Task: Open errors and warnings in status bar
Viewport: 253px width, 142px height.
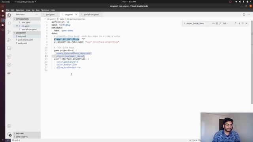Action: pyautogui.click(x=16, y=140)
